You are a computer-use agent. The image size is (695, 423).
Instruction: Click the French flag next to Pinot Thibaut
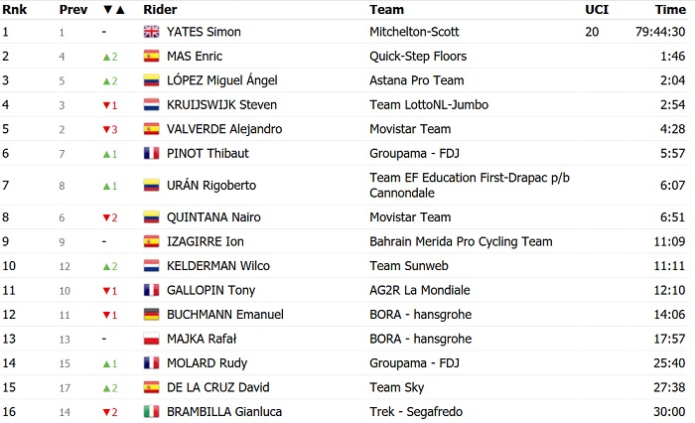click(151, 153)
